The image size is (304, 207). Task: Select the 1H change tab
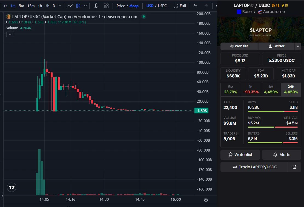coord(251,89)
